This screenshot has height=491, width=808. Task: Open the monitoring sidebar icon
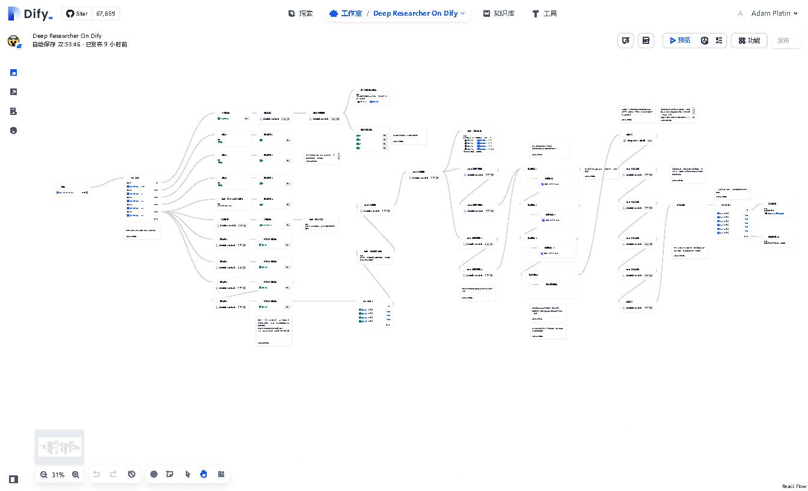(x=14, y=131)
